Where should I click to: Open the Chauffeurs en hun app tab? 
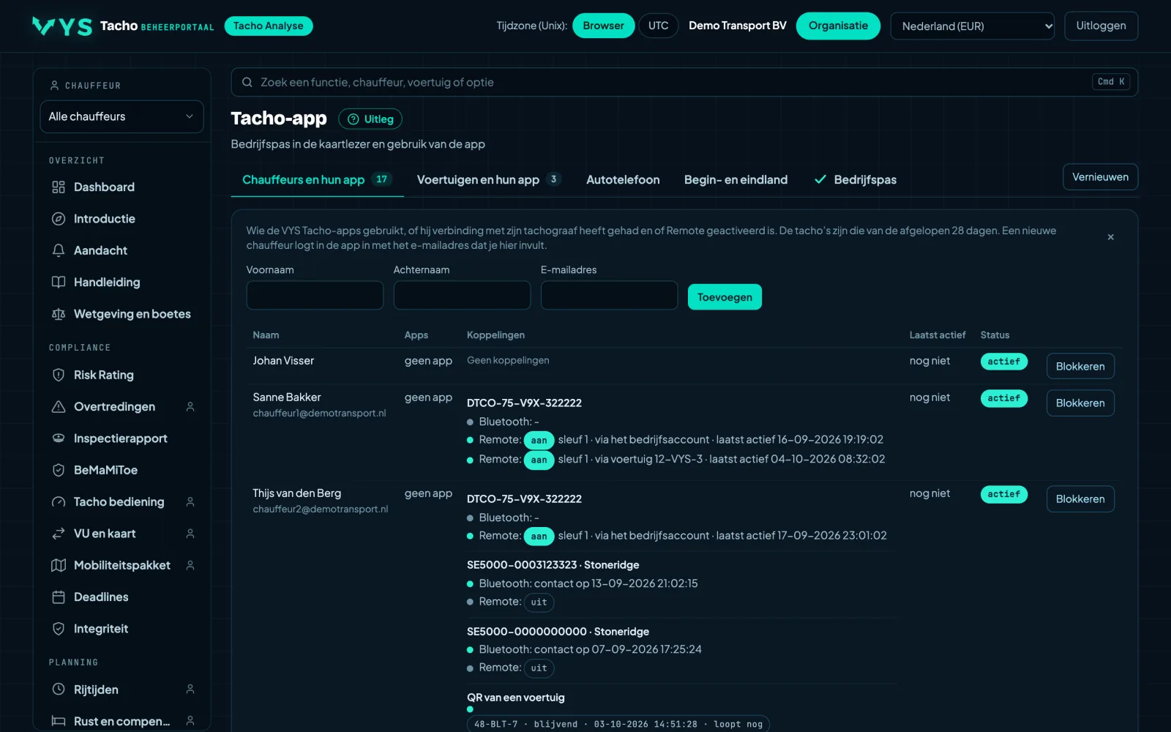[x=317, y=180]
